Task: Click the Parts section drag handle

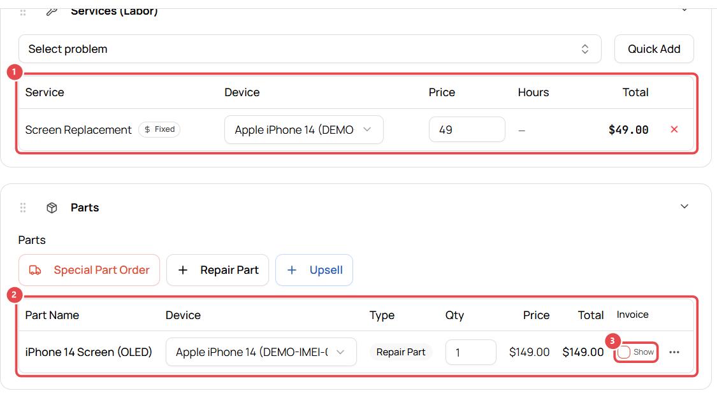Action: click(x=23, y=208)
